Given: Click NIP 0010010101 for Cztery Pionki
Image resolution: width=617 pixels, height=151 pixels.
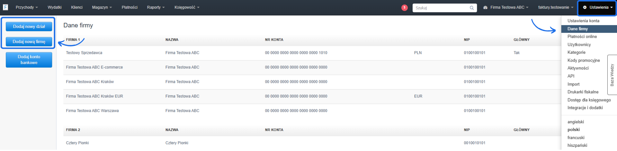Looking at the screenshot, I should point(474,143).
